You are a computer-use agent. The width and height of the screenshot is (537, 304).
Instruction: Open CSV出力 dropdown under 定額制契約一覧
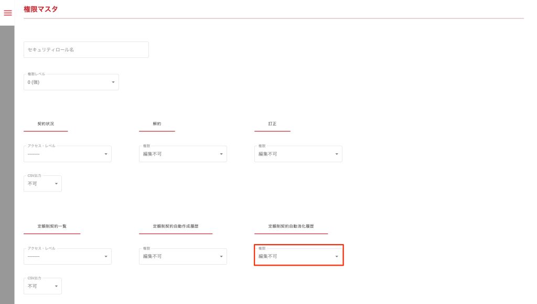pyautogui.click(x=42, y=286)
